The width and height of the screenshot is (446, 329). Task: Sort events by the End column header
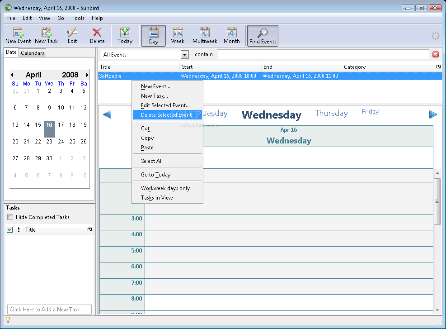301,67
